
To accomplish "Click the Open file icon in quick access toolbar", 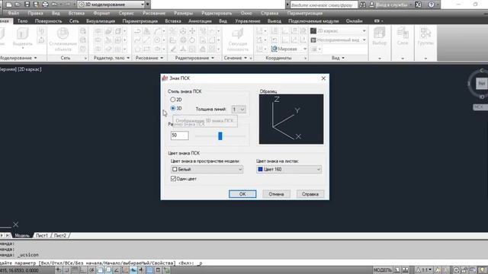I will click(x=18, y=5).
